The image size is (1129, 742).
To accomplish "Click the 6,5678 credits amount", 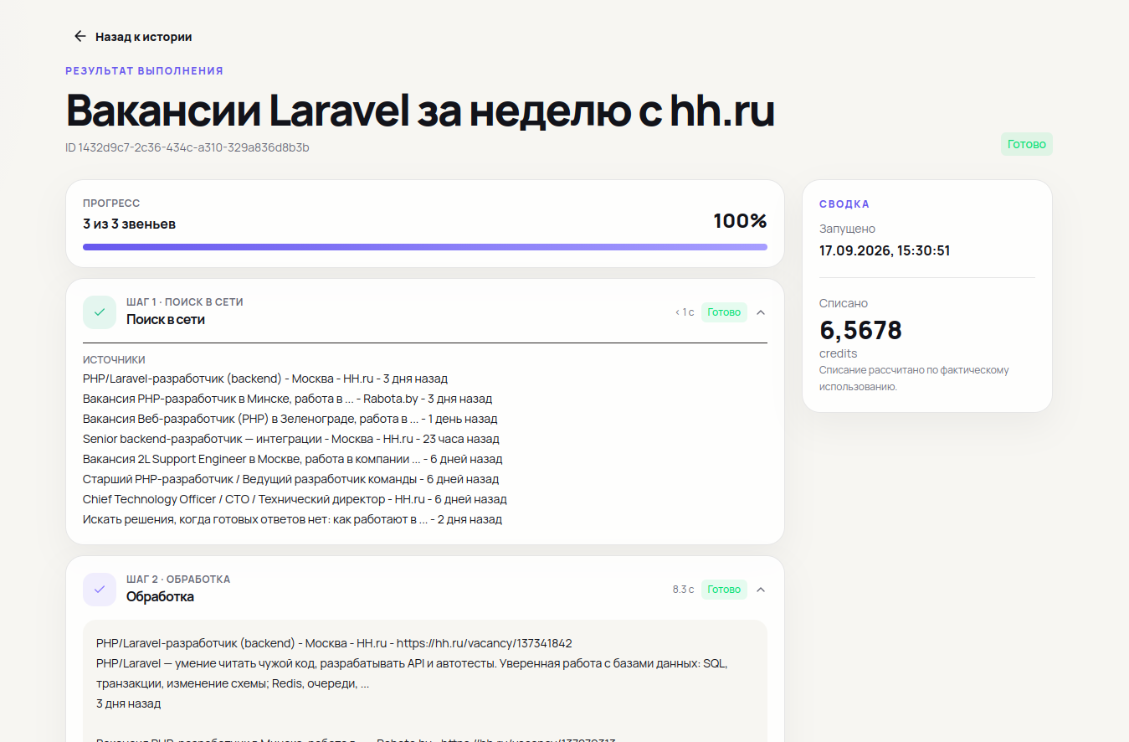I will [860, 330].
